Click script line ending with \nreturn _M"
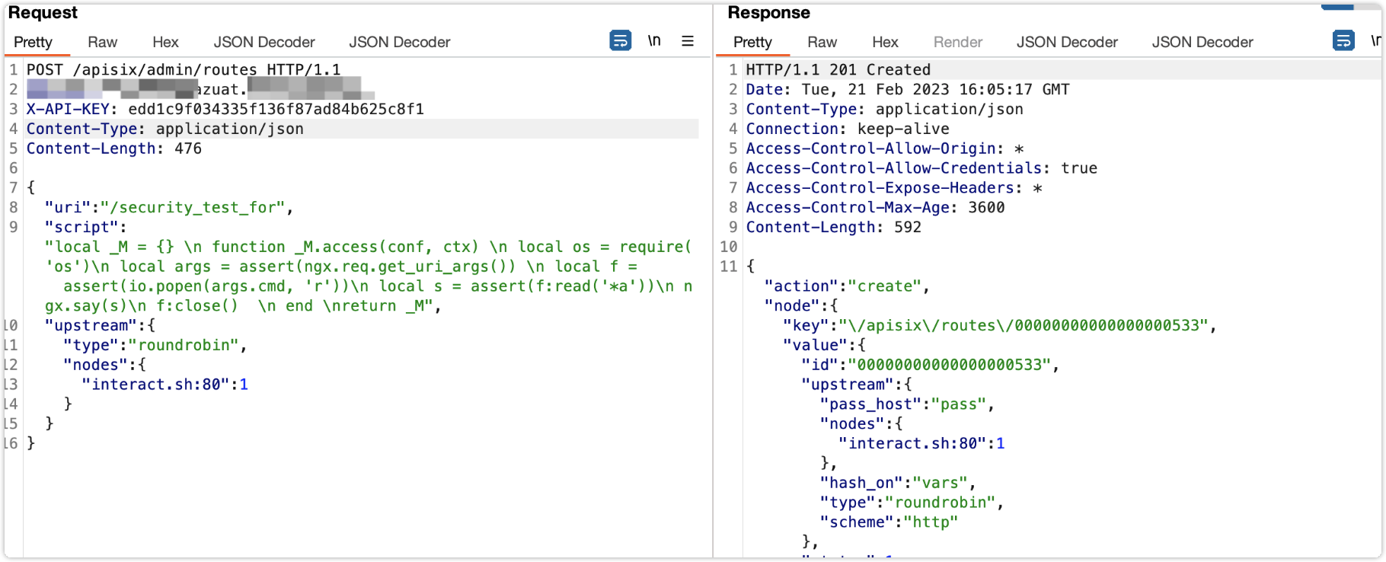 [x=243, y=307]
